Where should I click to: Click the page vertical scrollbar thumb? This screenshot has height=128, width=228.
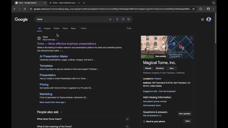point(216,28)
